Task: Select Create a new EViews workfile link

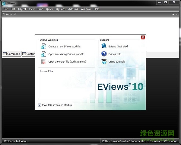Action: [x=65, y=47]
